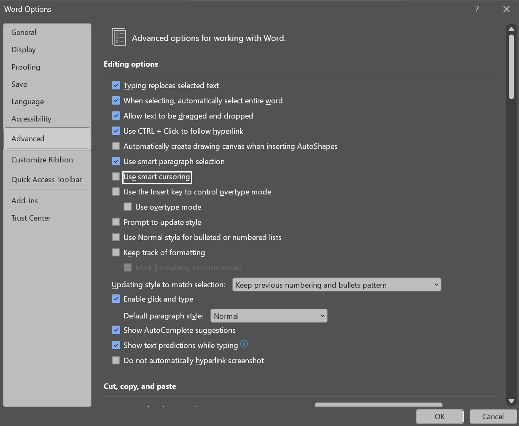Open Default paragraph style Normal dropdown
This screenshot has height=426, width=519.
[x=269, y=316]
